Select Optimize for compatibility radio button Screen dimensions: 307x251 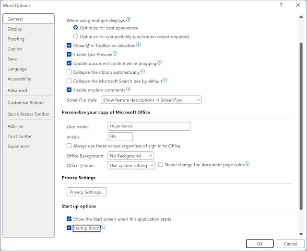pos(75,36)
